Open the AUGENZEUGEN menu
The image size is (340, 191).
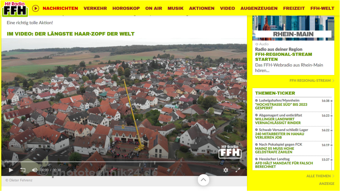point(259,8)
